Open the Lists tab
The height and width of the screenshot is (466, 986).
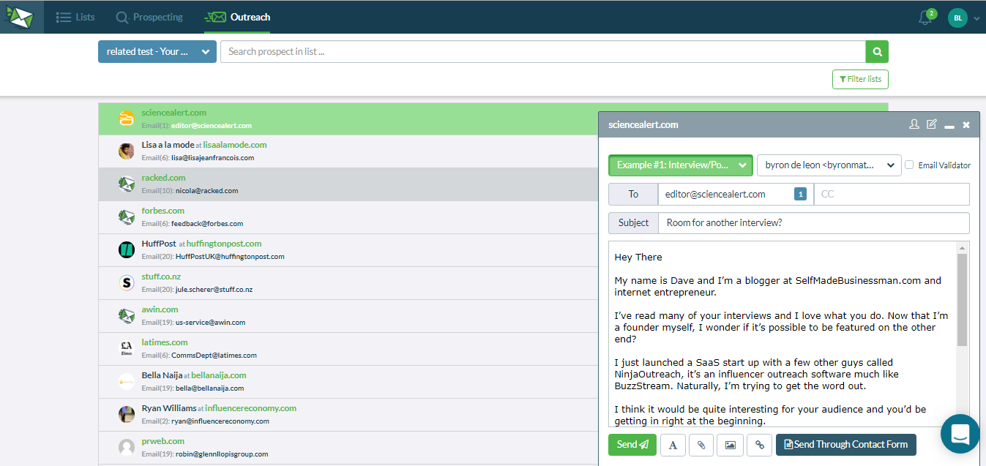(75, 17)
